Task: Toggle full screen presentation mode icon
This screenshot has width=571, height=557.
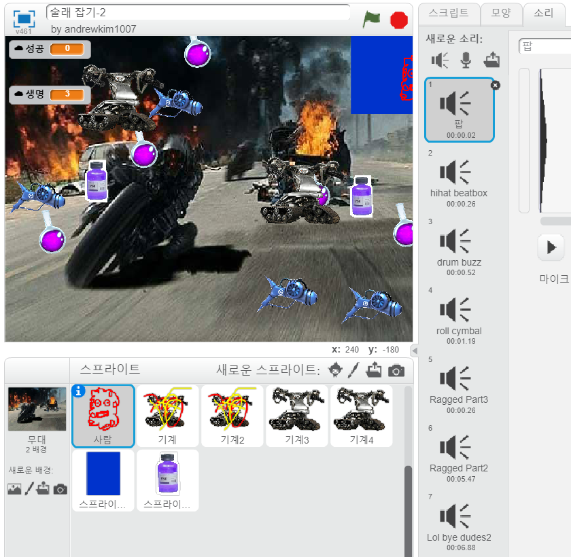Action: pyautogui.click(x=24, y=19)
